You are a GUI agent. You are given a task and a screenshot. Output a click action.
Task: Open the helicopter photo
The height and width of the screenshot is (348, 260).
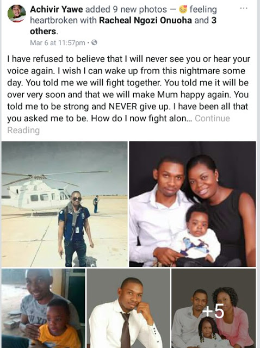[65, 204]
